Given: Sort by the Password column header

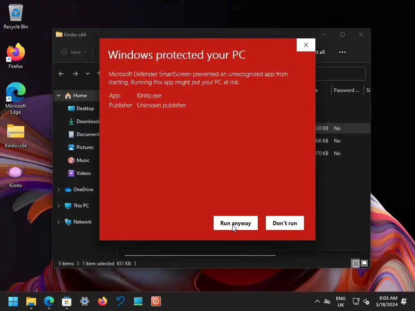Looking at the screenshot, I should (347, 90).
